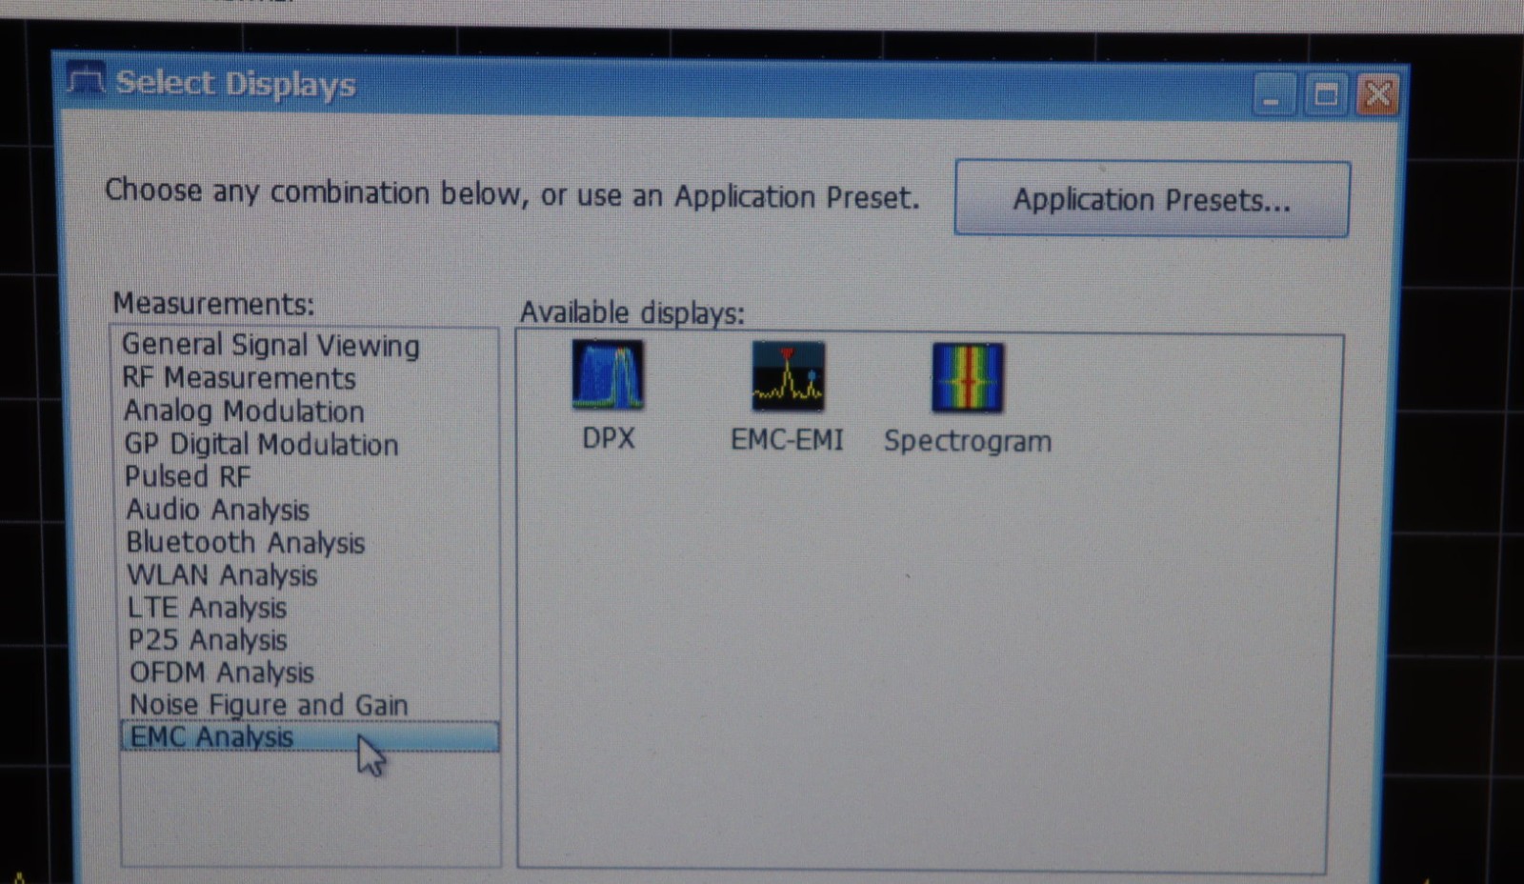
Task: Select P25 Analysis measurement
Action: click(x=208, y=639)
